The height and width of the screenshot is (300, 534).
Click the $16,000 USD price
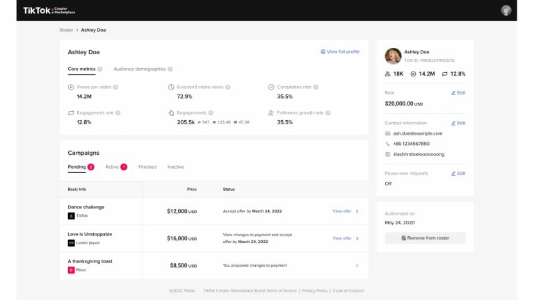182,238
